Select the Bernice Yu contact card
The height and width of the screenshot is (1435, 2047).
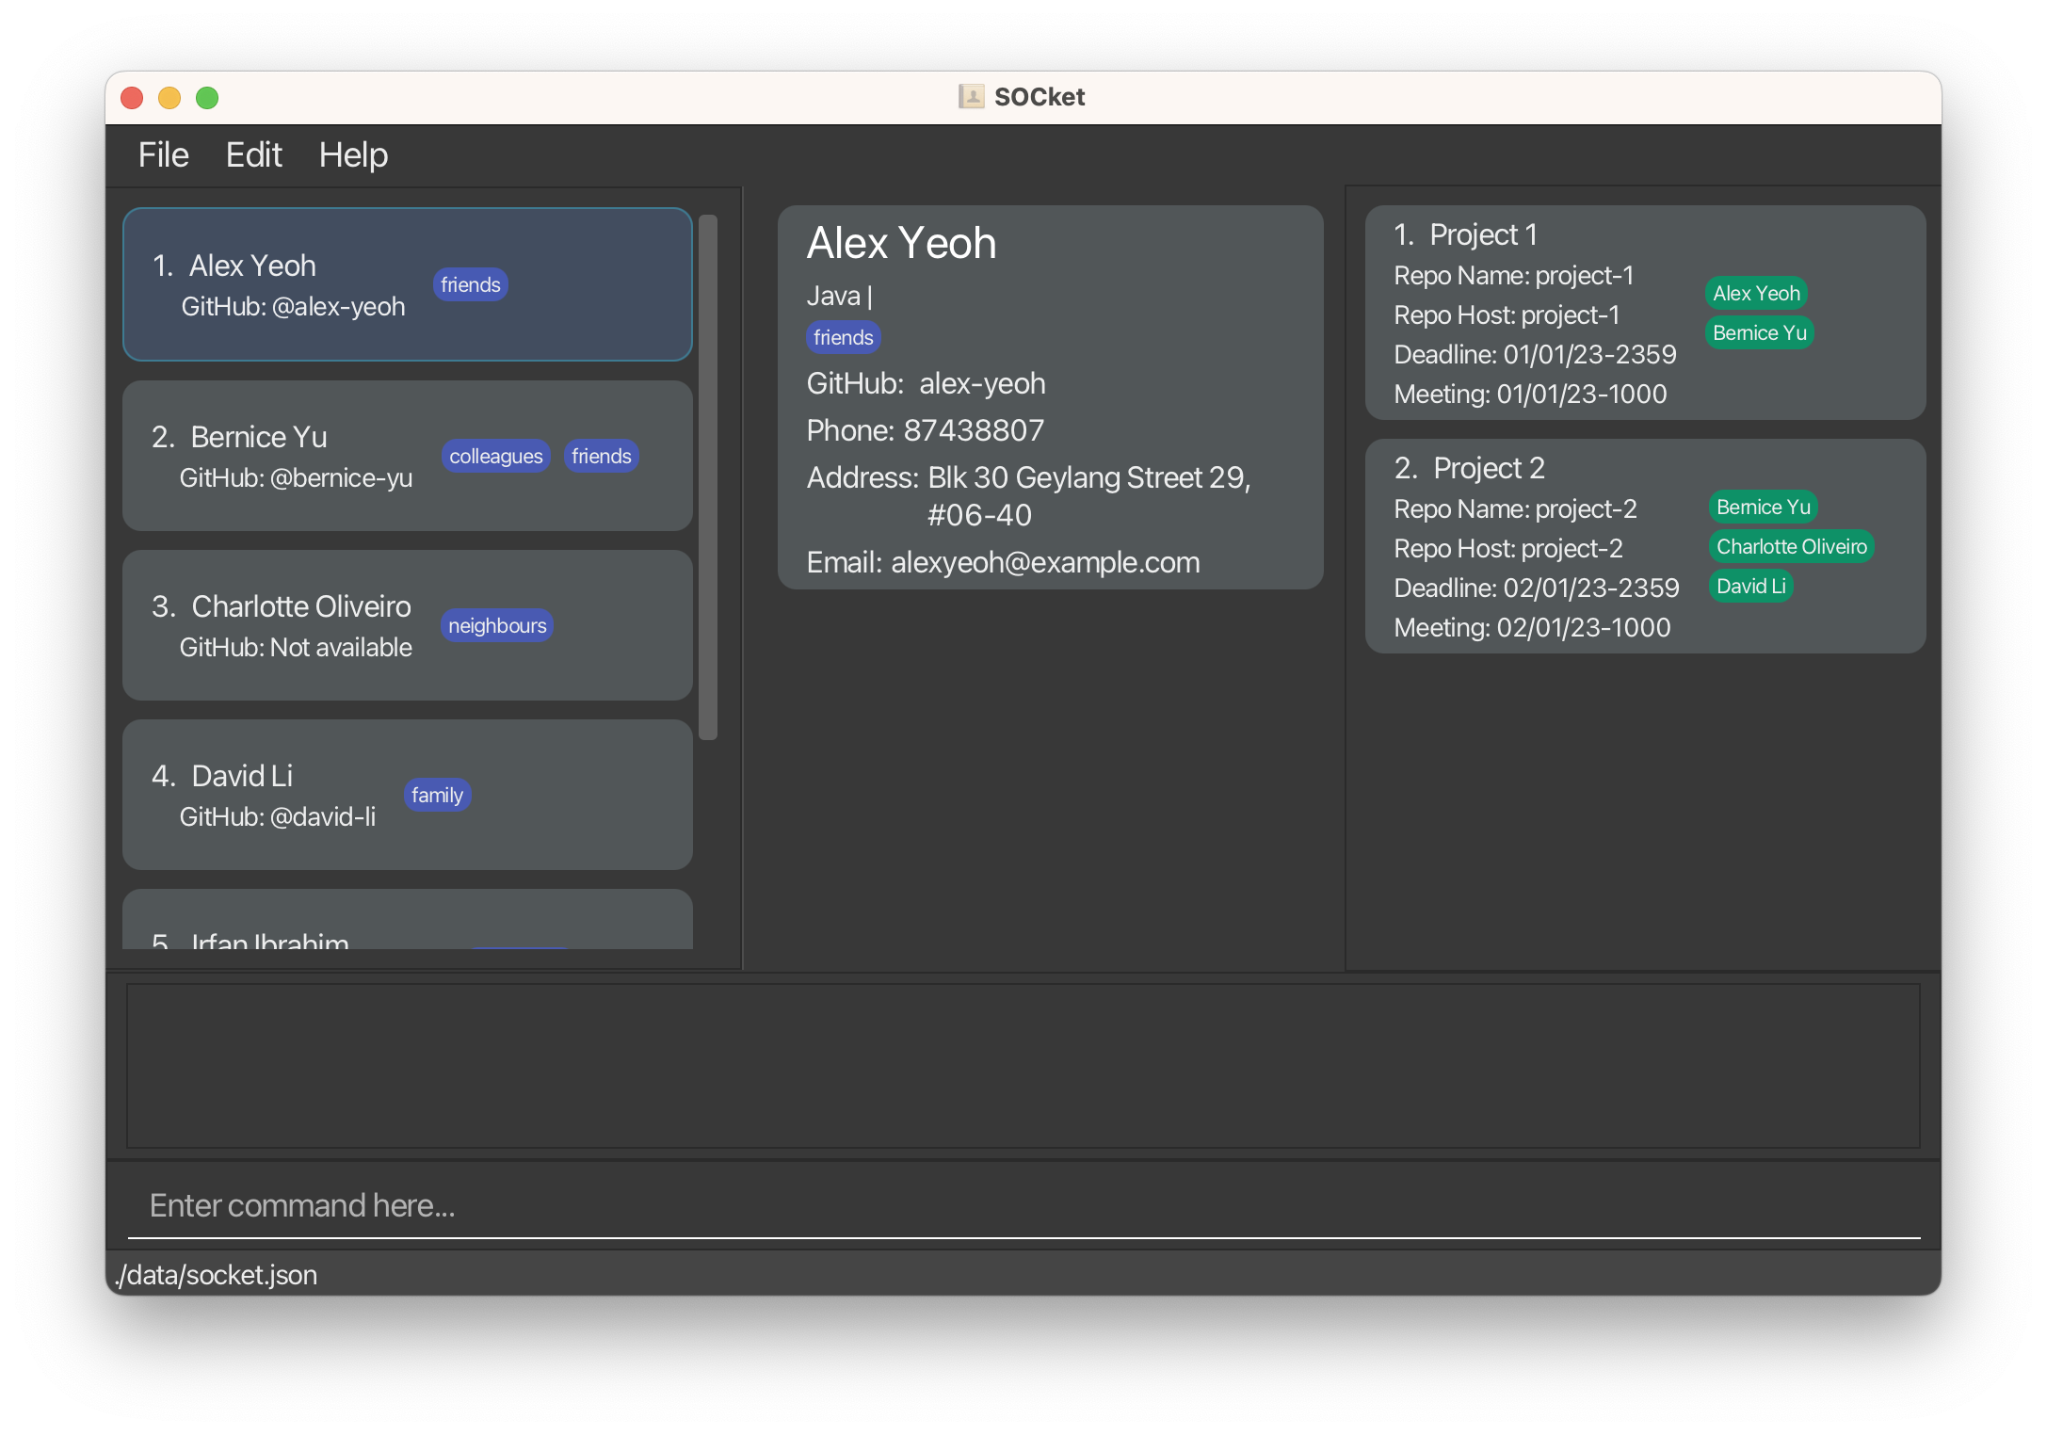point(408,456)
